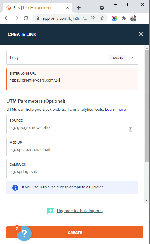Viewport: 150px width, 244px height.
Task: Maximize the browser window
Action: (x=129, y=4)
